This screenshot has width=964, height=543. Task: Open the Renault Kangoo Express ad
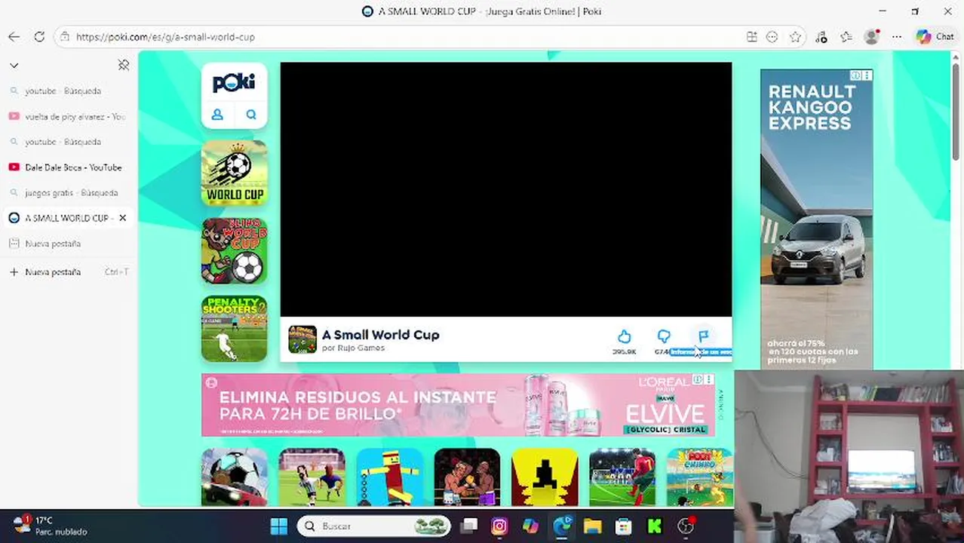816,219
